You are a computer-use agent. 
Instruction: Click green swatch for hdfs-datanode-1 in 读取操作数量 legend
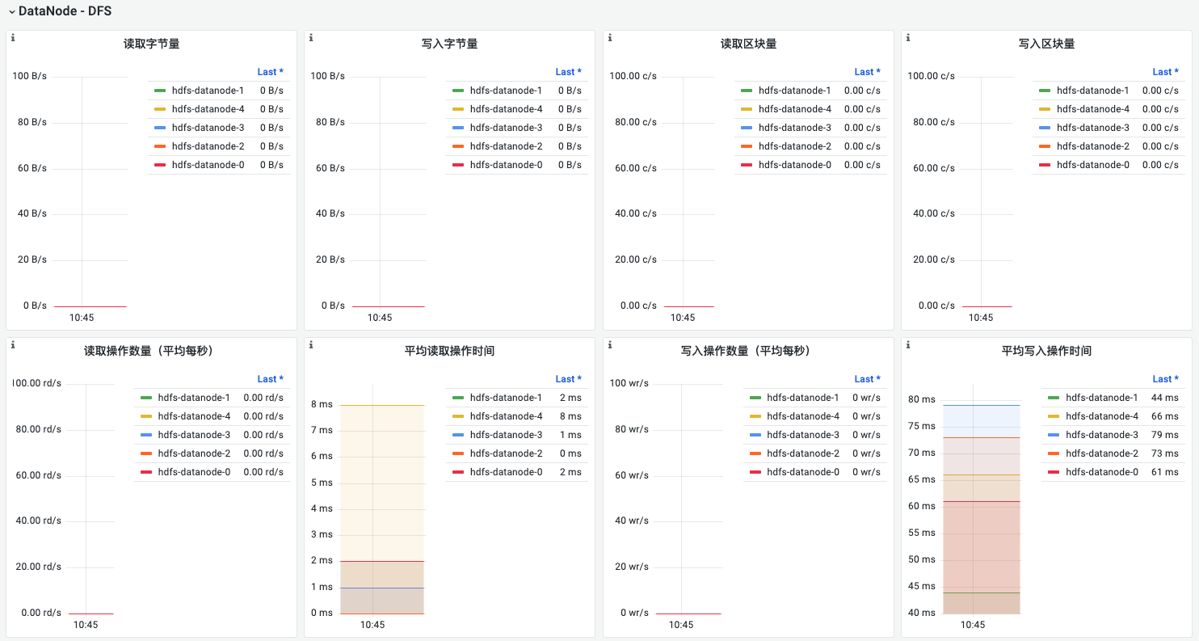point(146,398)
